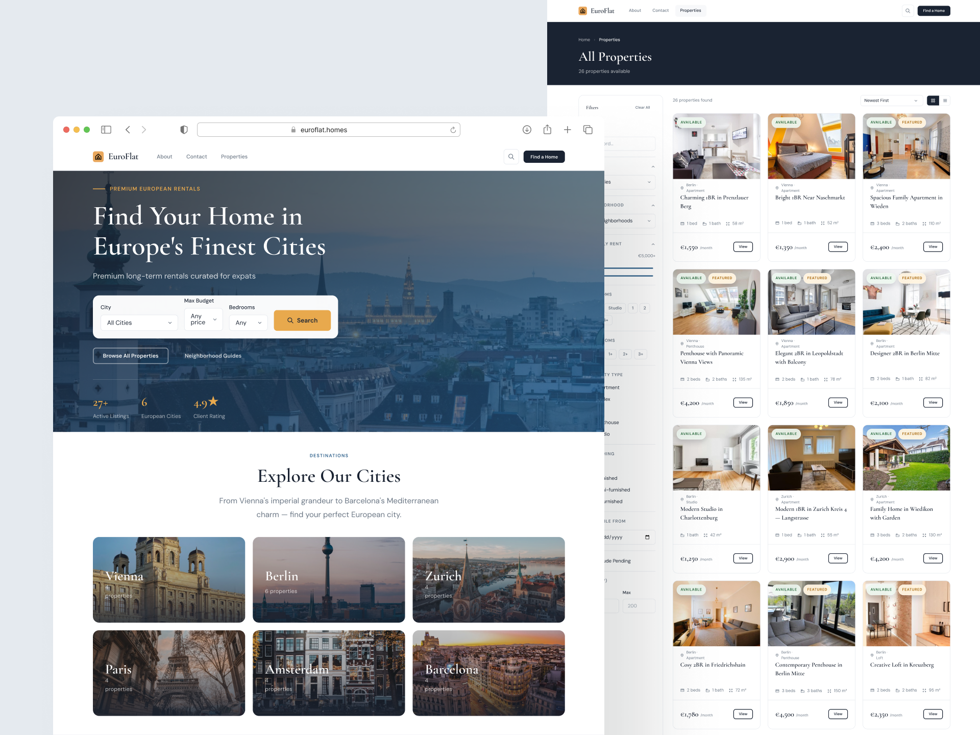980x735 pixels.
Task: Collapse the Monthly Rent filter section
Action: click(653, 244)
